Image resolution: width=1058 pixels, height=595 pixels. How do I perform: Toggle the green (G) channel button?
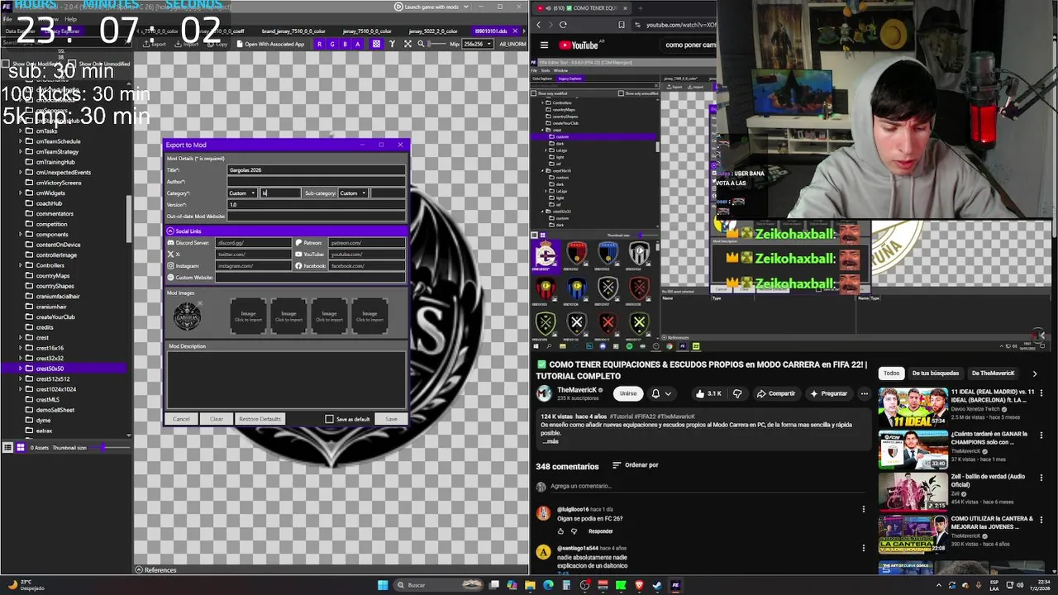point(332,44)
